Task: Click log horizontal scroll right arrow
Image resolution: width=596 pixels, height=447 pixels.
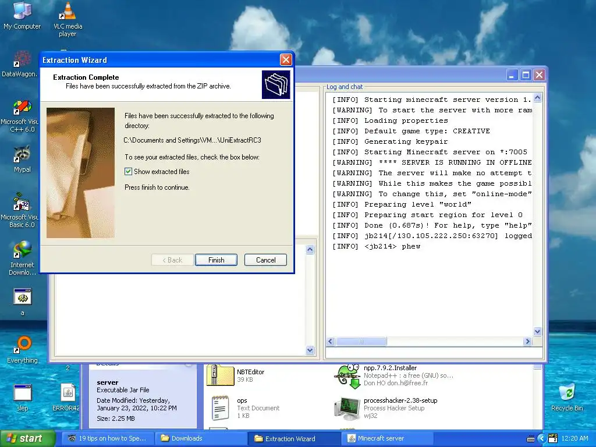Action: click(x=527, y=341)
